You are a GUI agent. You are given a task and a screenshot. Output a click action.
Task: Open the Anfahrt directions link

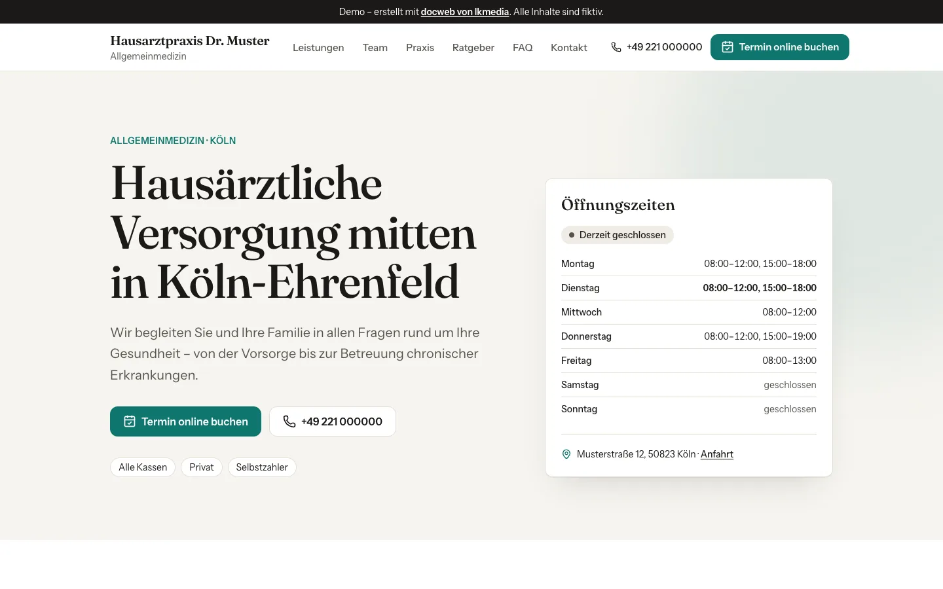click(717, 454)
